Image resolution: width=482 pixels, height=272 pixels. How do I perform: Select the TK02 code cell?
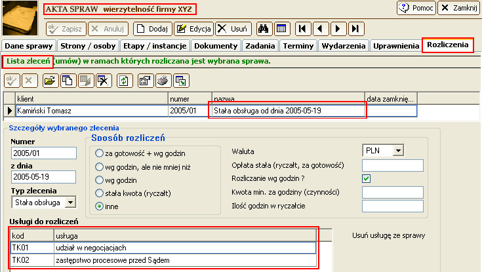(x=32, y=260)
